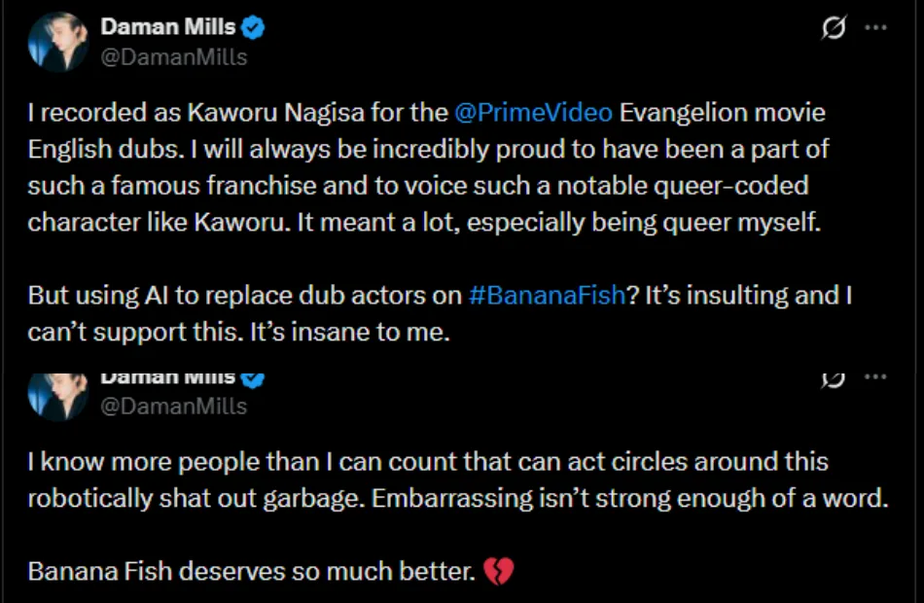
Task: Open the more options menu on first tweet
Action: pos(876,28)
